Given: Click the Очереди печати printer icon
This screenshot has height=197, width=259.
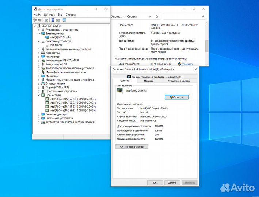Looking at the screenshot, I should tap(43, 84).
